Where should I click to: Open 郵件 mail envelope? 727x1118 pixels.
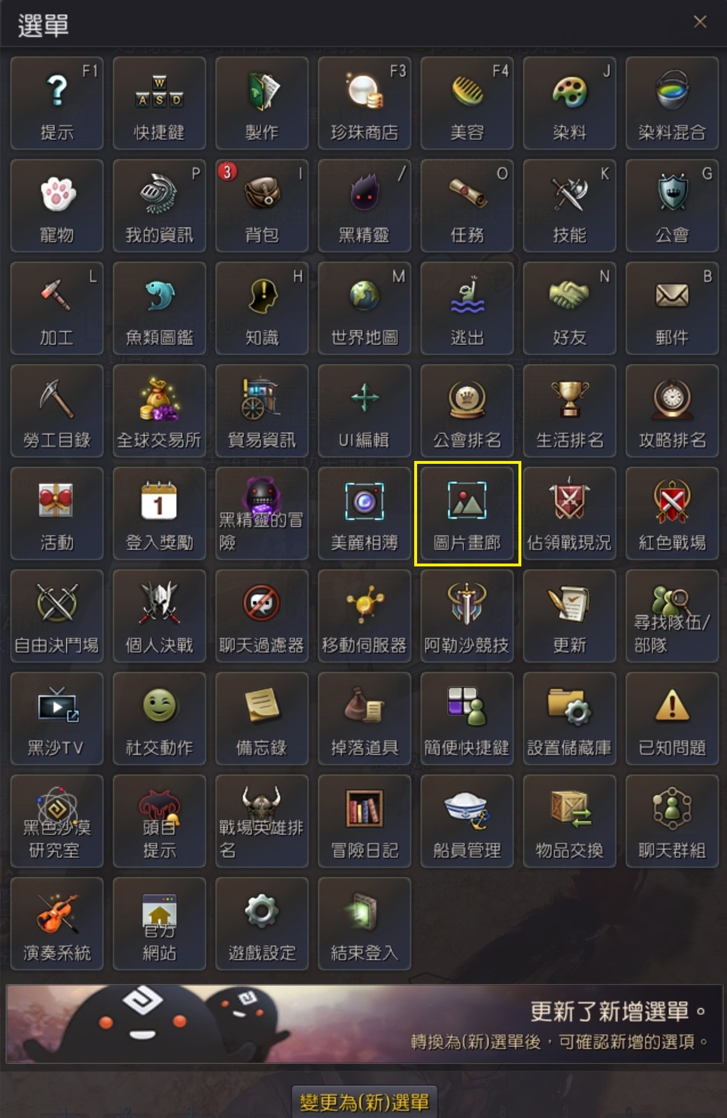[672, 308]
